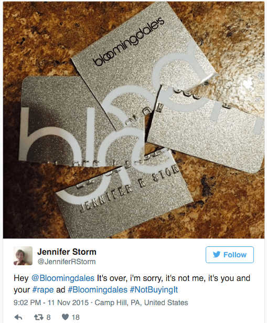Click the tweet text starting with "Hey"
267x323 pixels.
point(132,284)
